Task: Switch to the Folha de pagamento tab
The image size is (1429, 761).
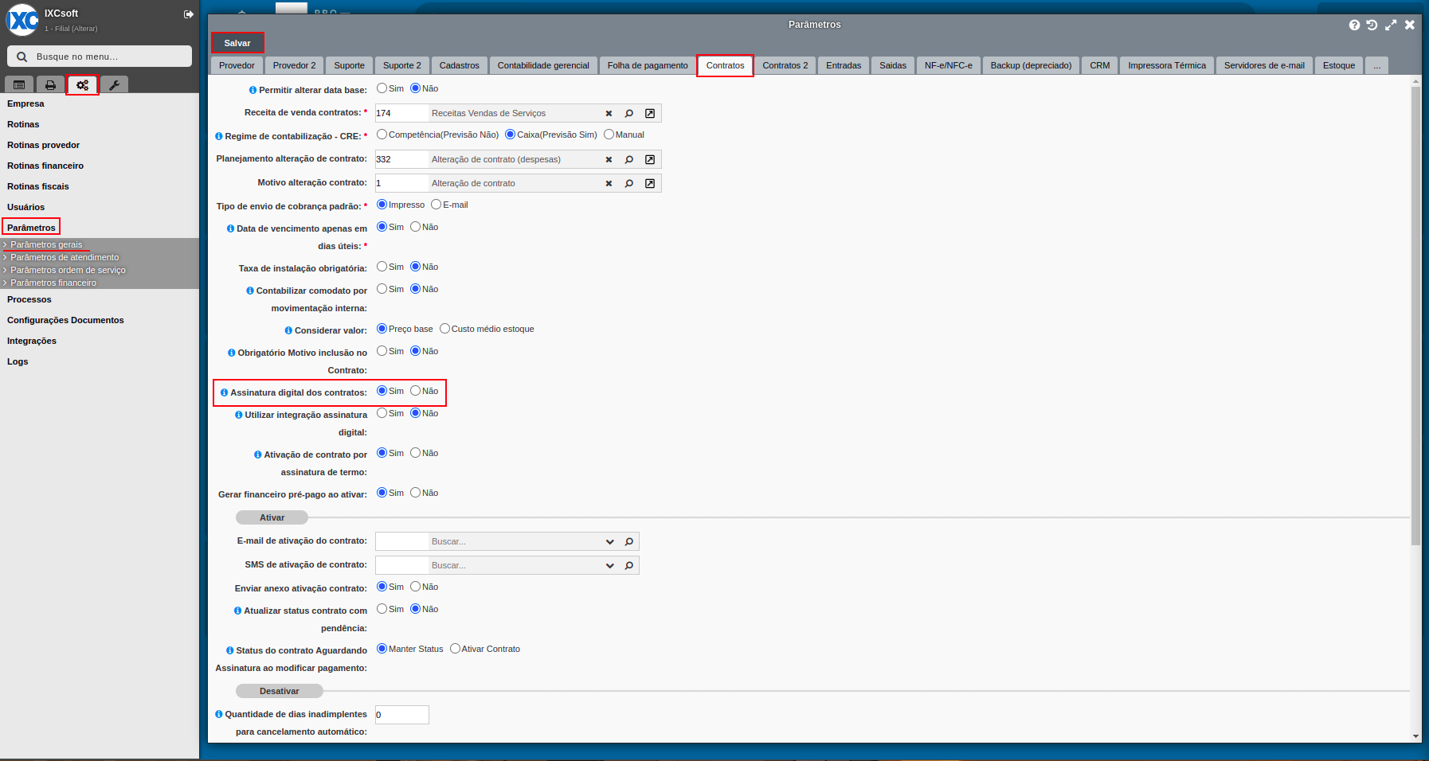Action: [x=648, y=65]
